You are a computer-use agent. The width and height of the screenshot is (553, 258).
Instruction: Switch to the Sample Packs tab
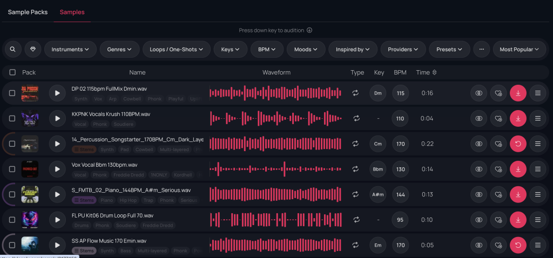click(x=28, y=12)
